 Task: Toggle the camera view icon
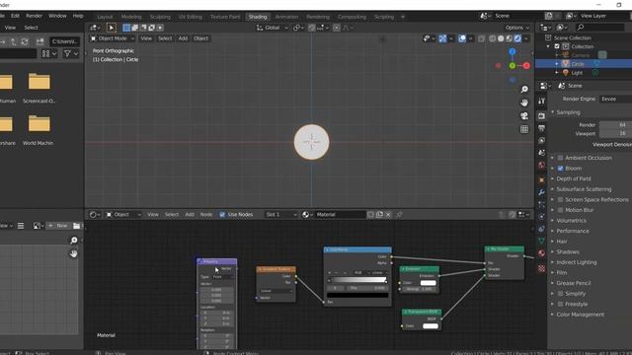(x=524, y=116)
